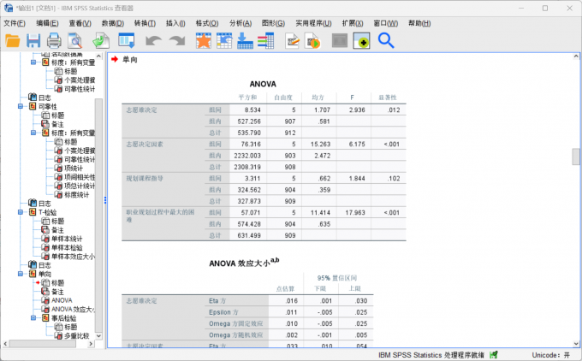This screenshot has height=361, width=582.
Task: Open search with the blue magnifier icon
Action: (x=386, y=41)
